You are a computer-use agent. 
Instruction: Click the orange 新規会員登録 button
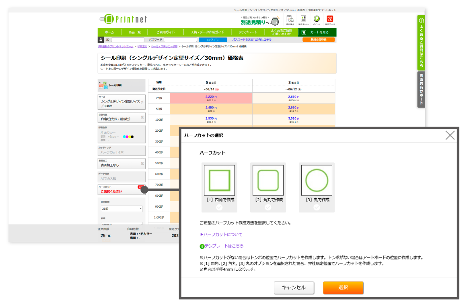click(x=319, y=40)
